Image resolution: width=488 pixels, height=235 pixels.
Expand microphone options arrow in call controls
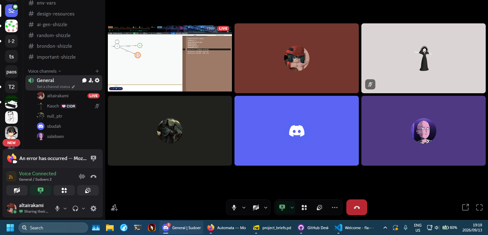pos(244,208)
